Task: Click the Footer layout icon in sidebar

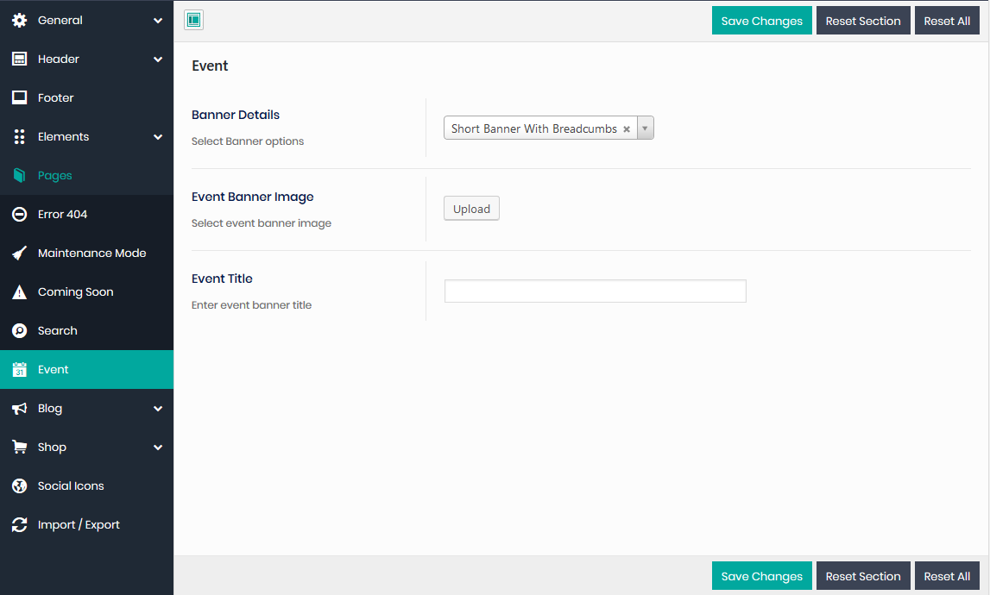Action: pos(19,97)
